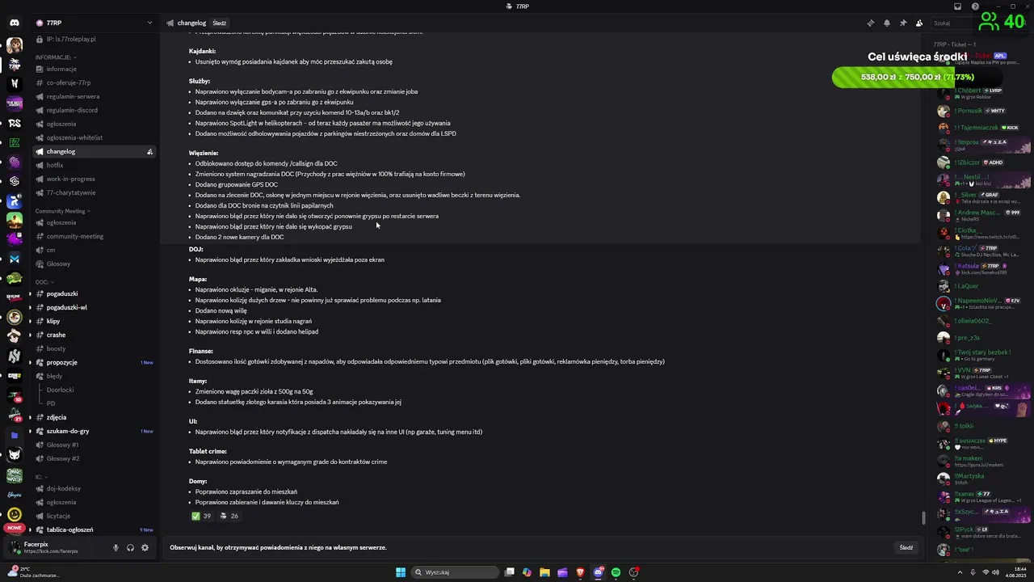The width and height of the screenshot is (1034, 582).
Task: Open the yellow smiley server icon
Action: [15, 514]
